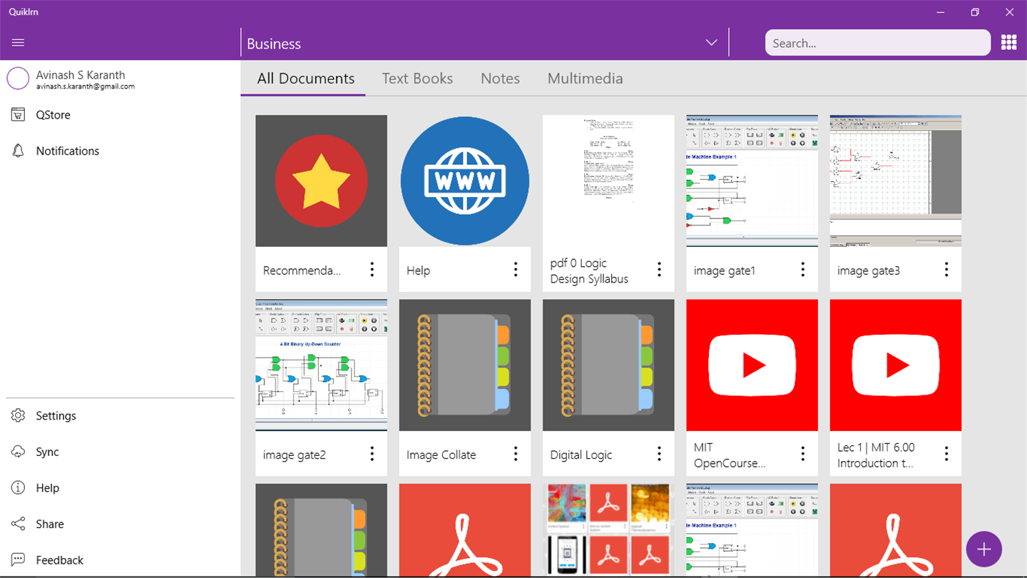
Task: Click the Feedback chat bubble icon
Action: tap(18, 560)
